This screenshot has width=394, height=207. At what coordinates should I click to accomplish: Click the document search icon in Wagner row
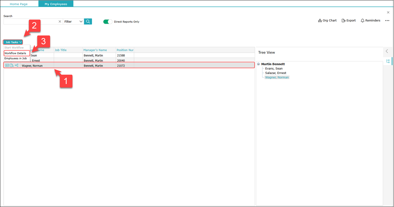point(12,65)
